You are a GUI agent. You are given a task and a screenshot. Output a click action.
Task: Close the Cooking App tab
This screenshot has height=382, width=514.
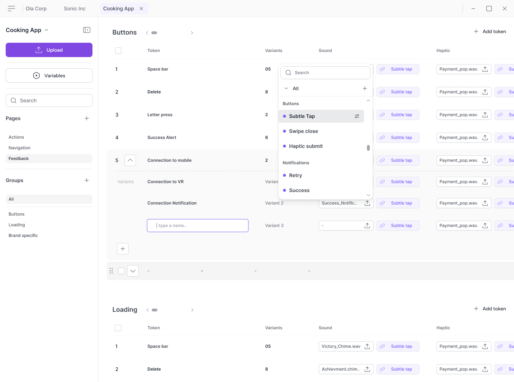pyautogui.click(x=141, y=9)
